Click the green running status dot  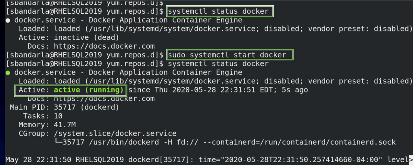click(8, 73)
